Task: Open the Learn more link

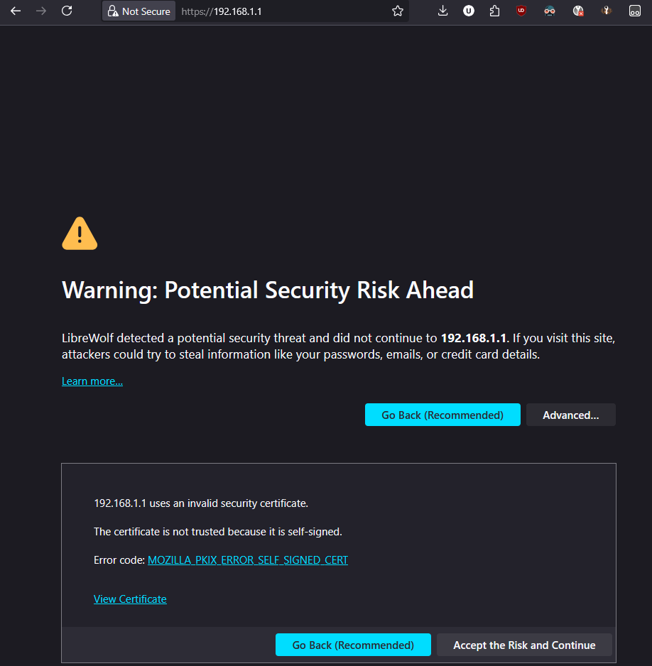Action: coord(92,381)
